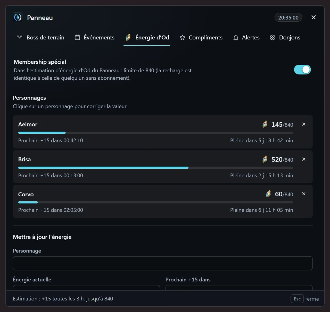The height and width of the screenshot is (312, 330).
Task: Remove the Brisa character entry
Action: (x=304, y=159)
